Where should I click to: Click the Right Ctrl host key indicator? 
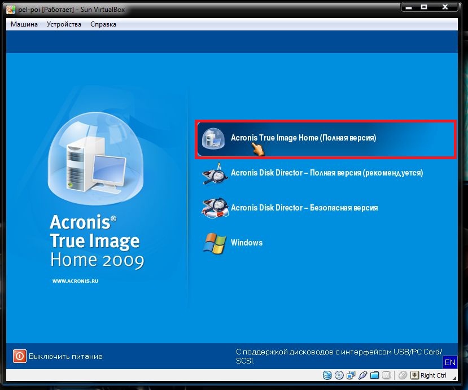point(433,375)
